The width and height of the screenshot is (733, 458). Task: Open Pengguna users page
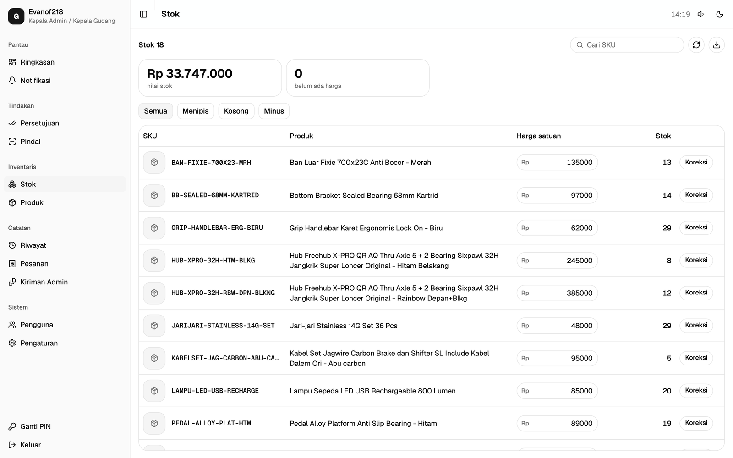[x=65, y=325]
